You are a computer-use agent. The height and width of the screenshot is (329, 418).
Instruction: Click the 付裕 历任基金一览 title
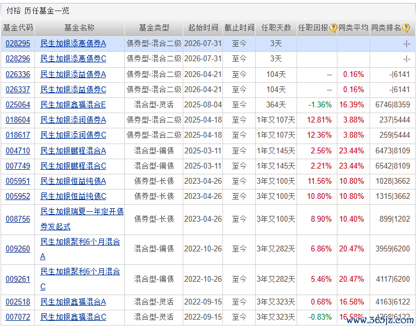click(x=37, y=10)
